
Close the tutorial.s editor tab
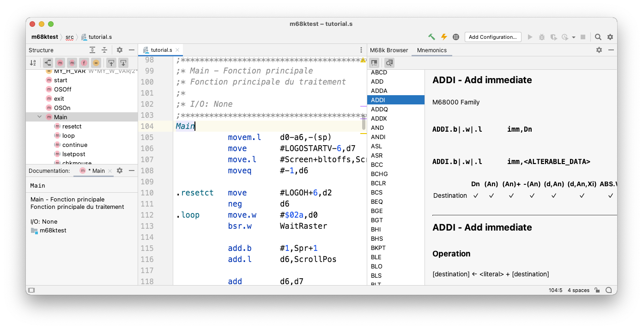[178, 50]
